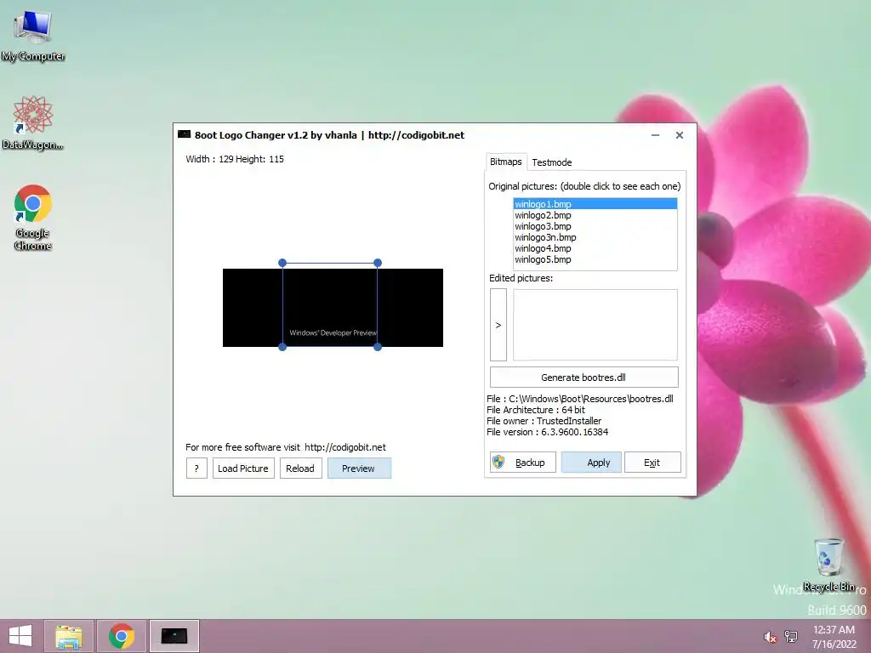Screen dimensions: 871x653
Task: Apply the boot logo changes
Action: pos(591,462)
